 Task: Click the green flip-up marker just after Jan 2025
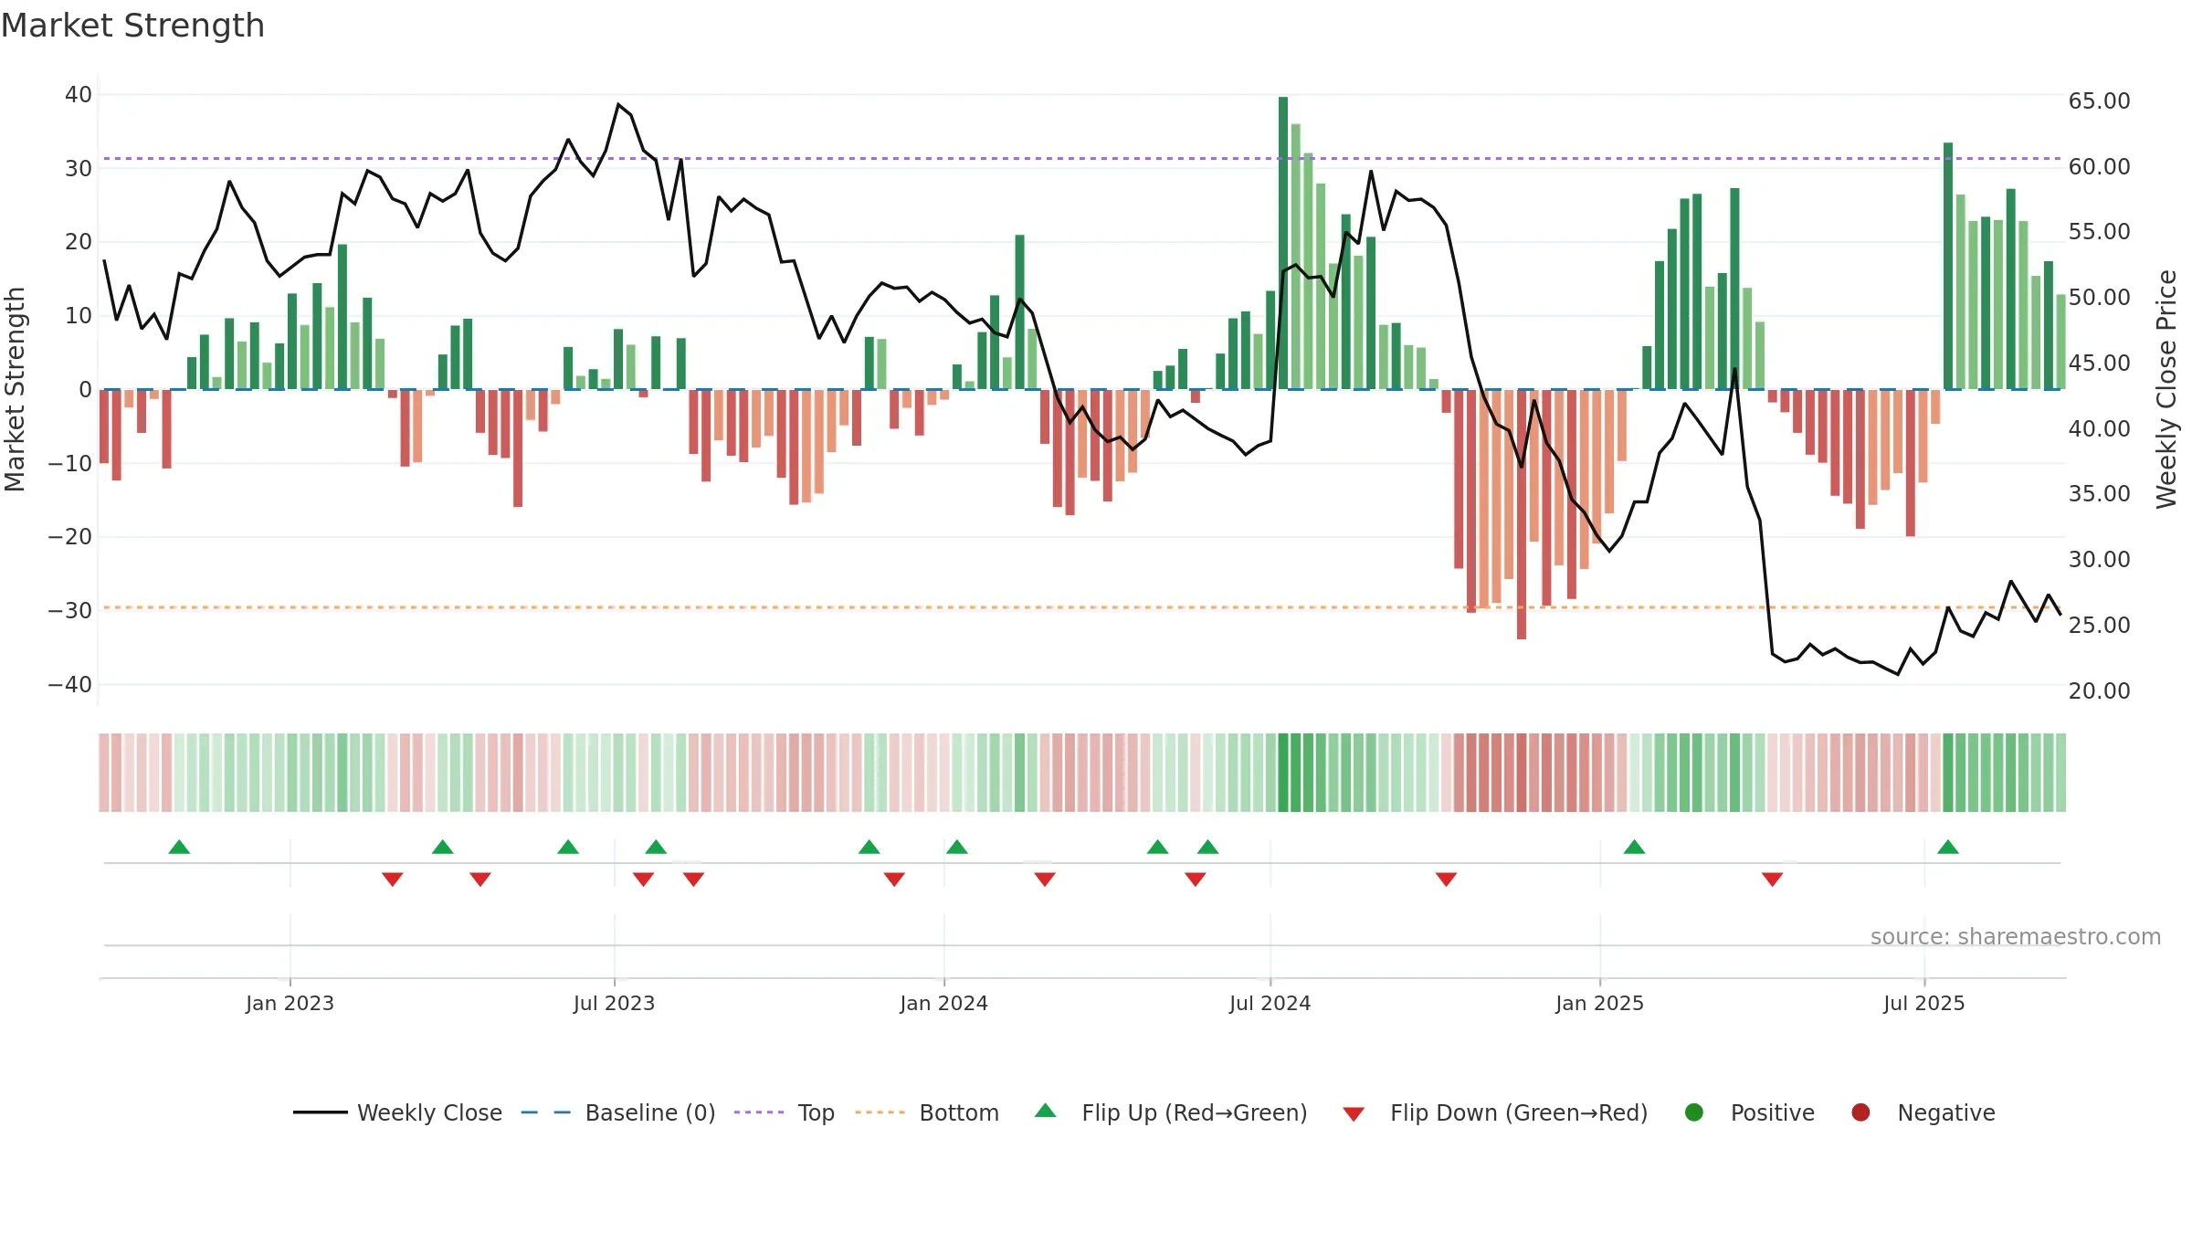(x=1635, y=847)
